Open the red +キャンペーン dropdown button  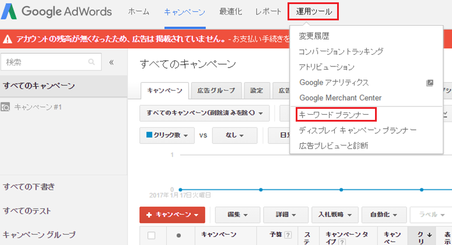(x=173, y=215)
